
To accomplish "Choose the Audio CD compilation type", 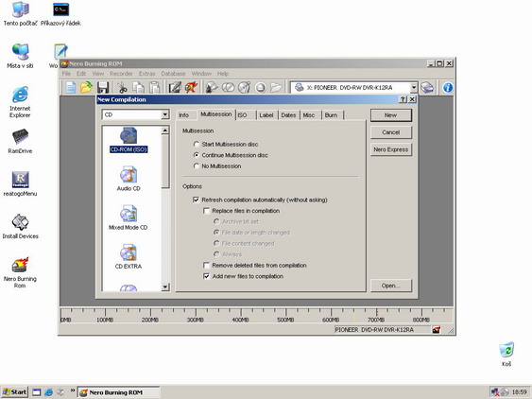I will tap(129, 175).
